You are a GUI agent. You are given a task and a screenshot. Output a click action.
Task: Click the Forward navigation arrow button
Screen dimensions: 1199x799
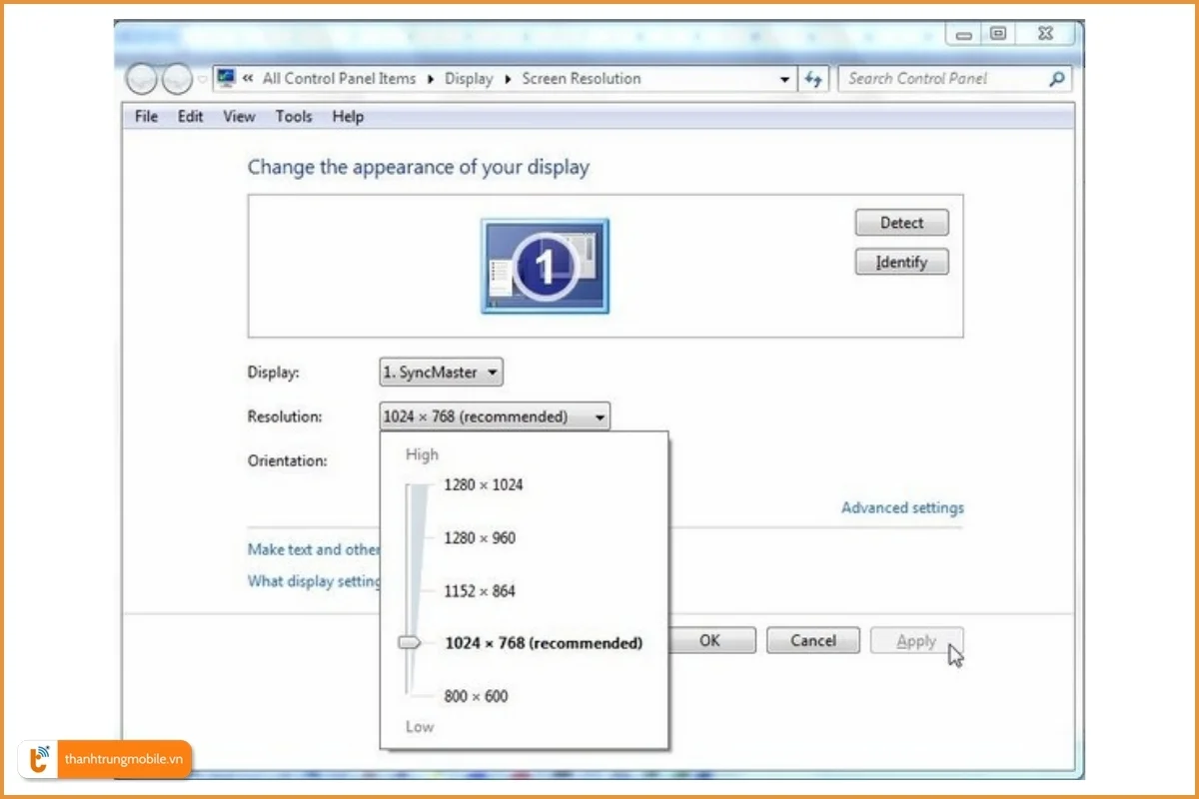[177, 79]
